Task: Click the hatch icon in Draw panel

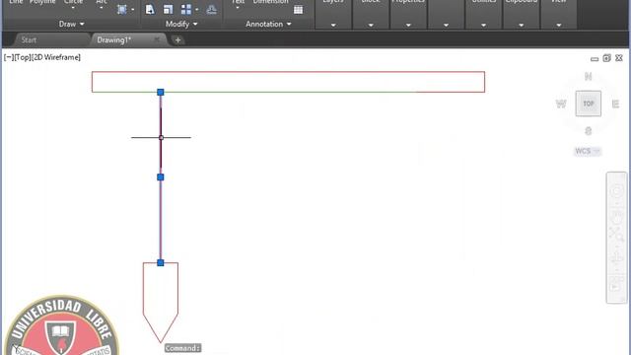Action: pyautogui.click(x=122, y=9)
